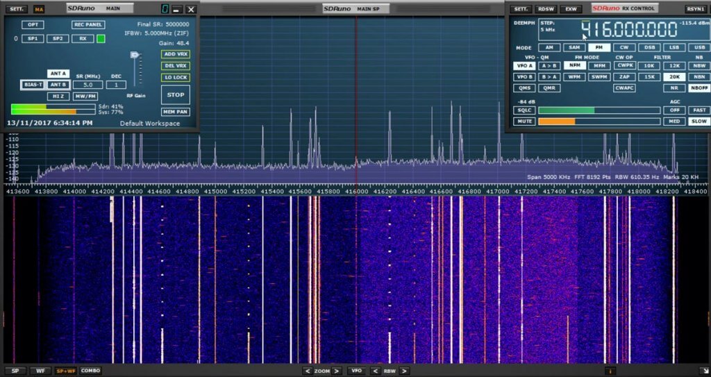The width and height of the screenshot is (711, 377).
Task: Click the MA indicator in Main panel
Action: tap(39, 9)
